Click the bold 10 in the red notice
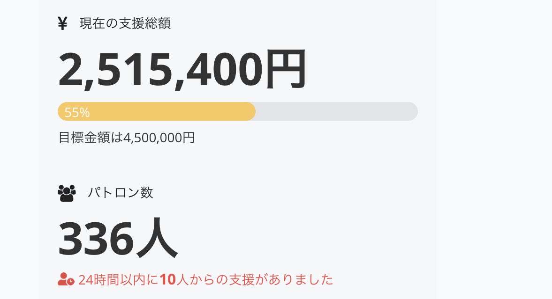The width and height of the screenshot is (552, 299). (167, 280)
